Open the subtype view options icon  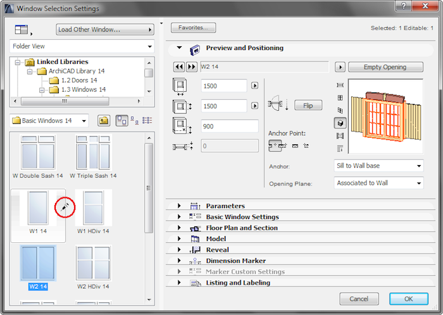(22, 30)
